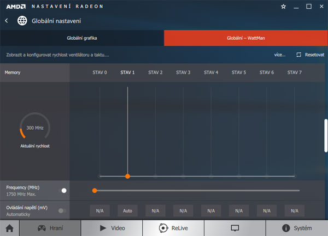Open the Video tab
The height and width of the screenshot is (236, 328).
(112, 228)
